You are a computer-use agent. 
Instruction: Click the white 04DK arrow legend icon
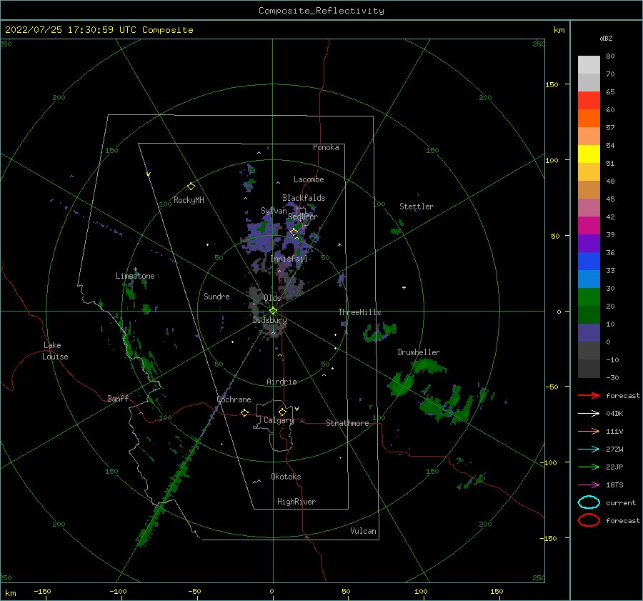tap(589, 414)
